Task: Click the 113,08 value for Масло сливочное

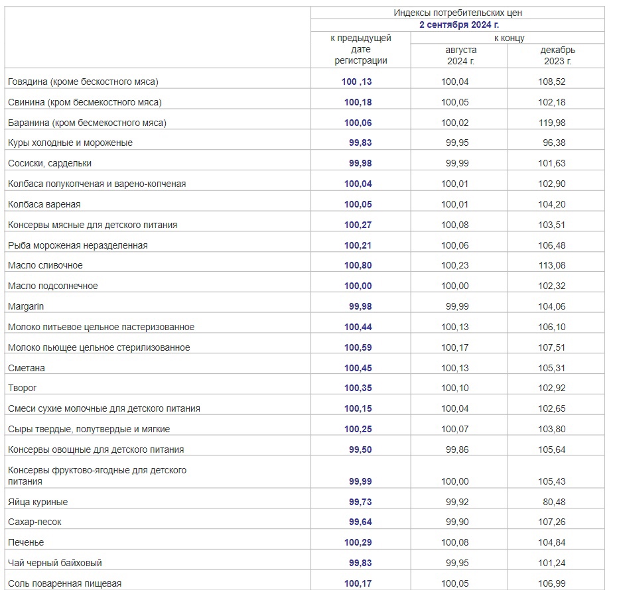Action: pos(552,265)
